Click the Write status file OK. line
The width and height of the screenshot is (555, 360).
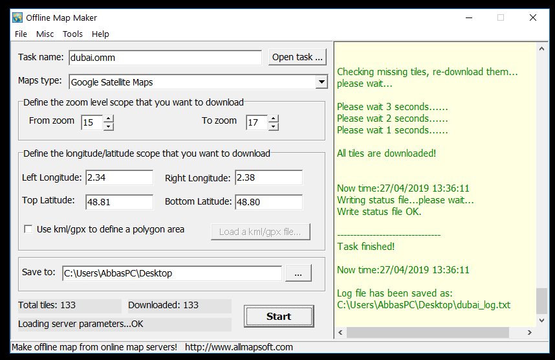point(379,212)
